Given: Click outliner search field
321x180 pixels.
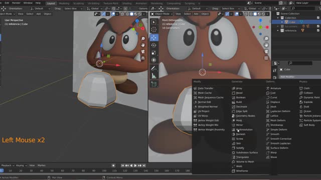Looking at the screenshot, I should click(x=303, y=8).
